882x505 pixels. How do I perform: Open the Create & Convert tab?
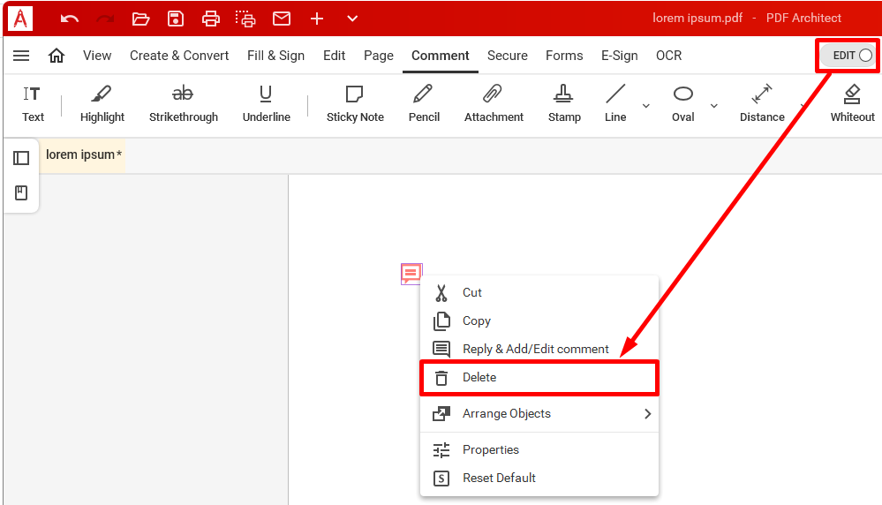click(x=179, y=56)
